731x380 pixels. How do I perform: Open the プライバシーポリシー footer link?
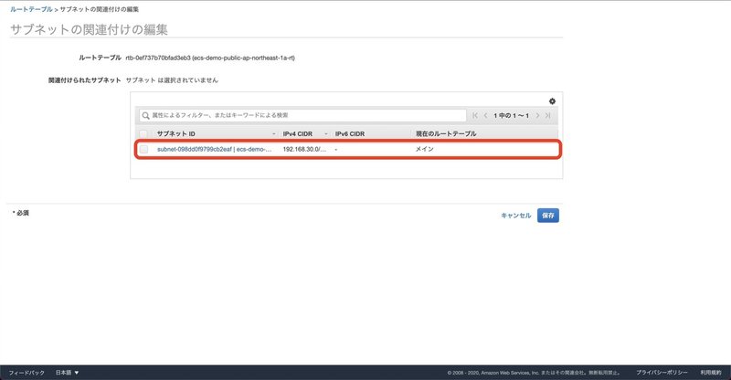click(x=662, y=373)
